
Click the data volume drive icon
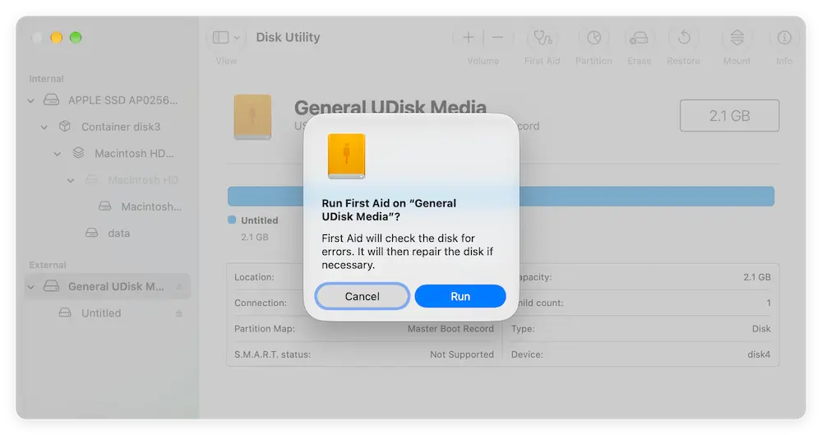click(x=92, y=233)
